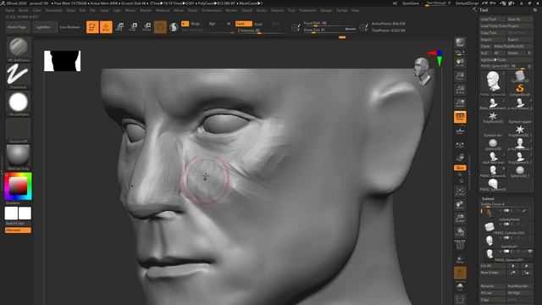Select the Edit mode button
This screenshot has height=305, width=542.
92,27
